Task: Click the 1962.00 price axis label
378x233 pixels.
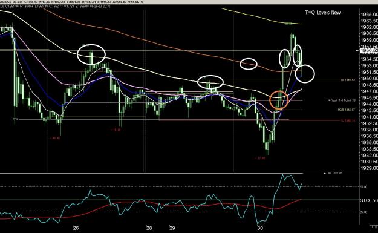Action: (369, 27)
